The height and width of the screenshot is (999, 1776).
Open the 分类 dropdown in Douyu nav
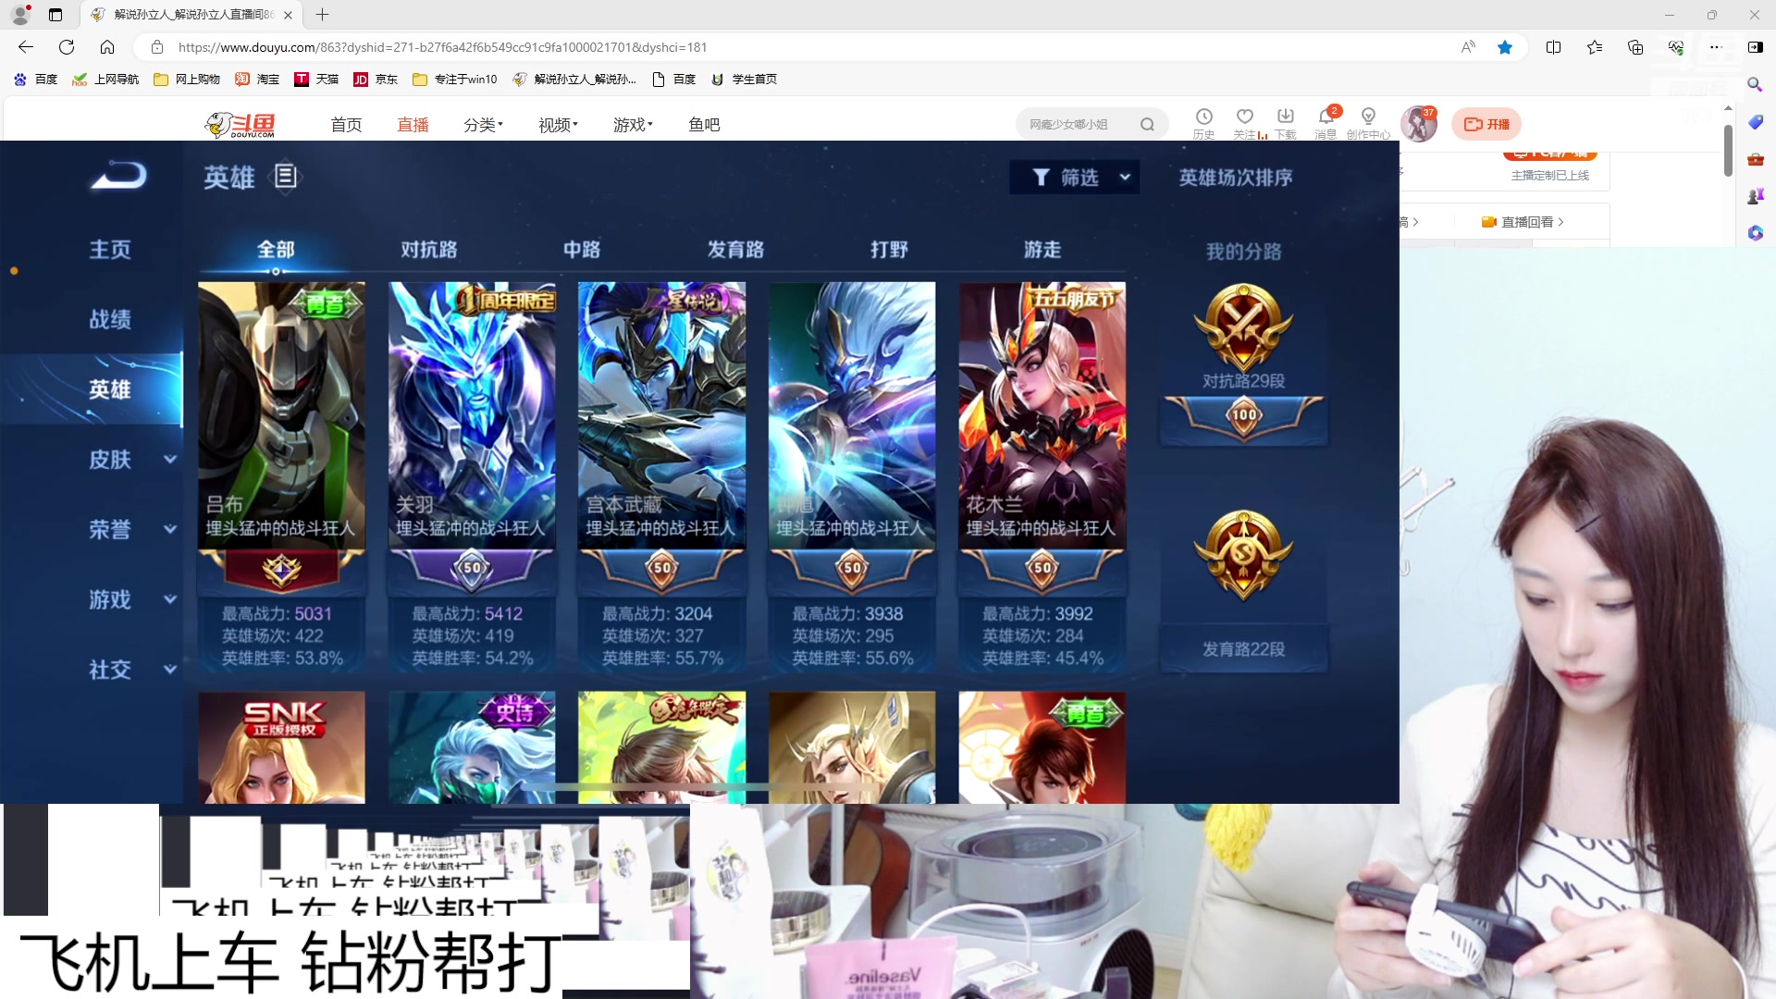point(484,125)
